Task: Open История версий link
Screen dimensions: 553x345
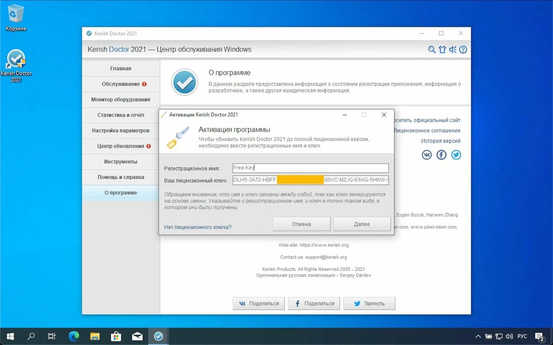Action: pos(441,141)
